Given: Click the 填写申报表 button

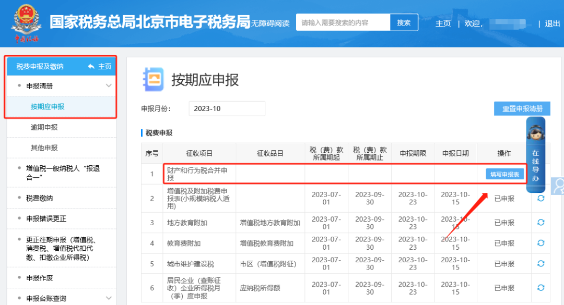Looking at the screenshot, I should tap(504, 174).
